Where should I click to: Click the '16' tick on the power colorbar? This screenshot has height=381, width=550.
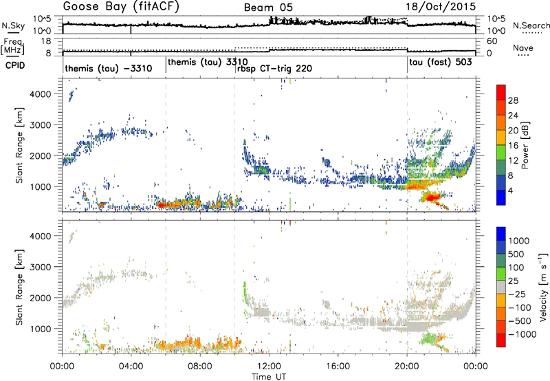[513, 146]
